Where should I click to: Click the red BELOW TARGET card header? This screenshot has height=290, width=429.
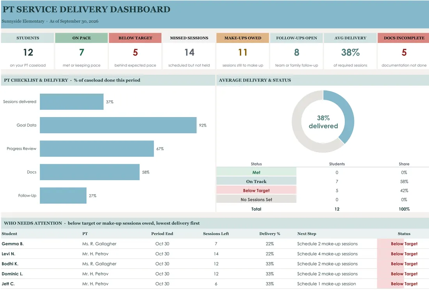[x=135, y=38]
